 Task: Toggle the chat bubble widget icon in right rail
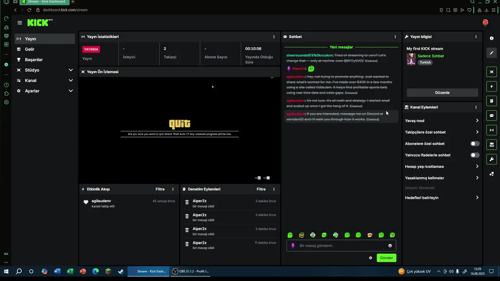(491, 116)
